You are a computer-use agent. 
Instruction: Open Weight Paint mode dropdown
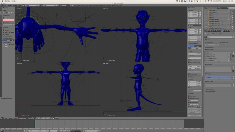pos(23,118)
